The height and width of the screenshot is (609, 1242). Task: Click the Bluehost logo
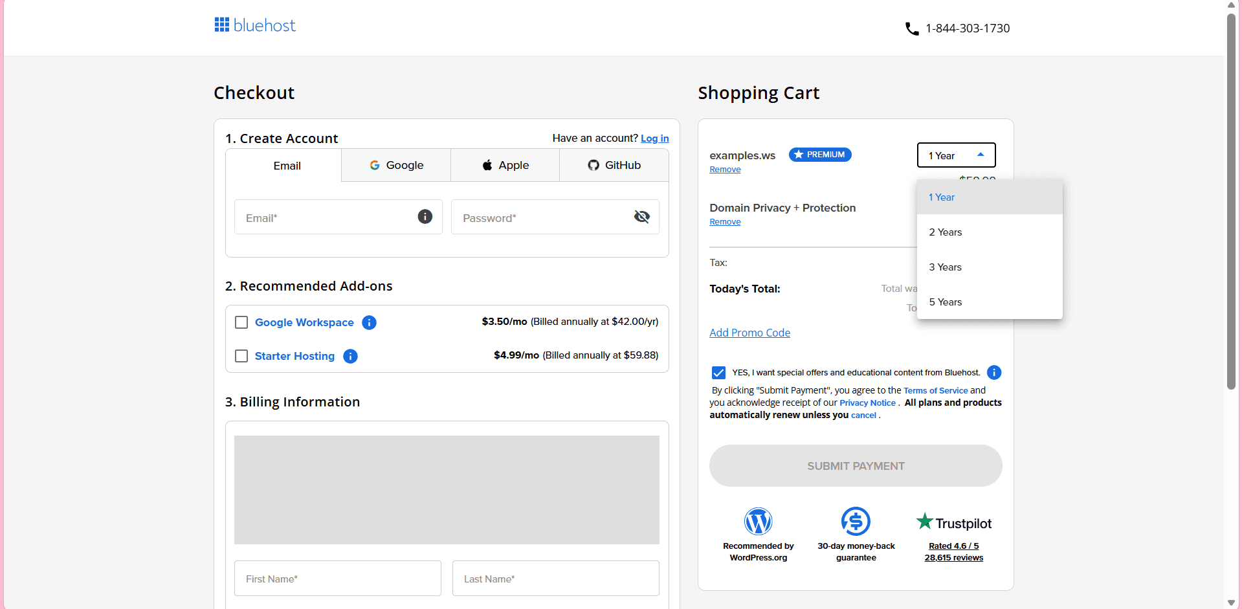tap(254, 25)
